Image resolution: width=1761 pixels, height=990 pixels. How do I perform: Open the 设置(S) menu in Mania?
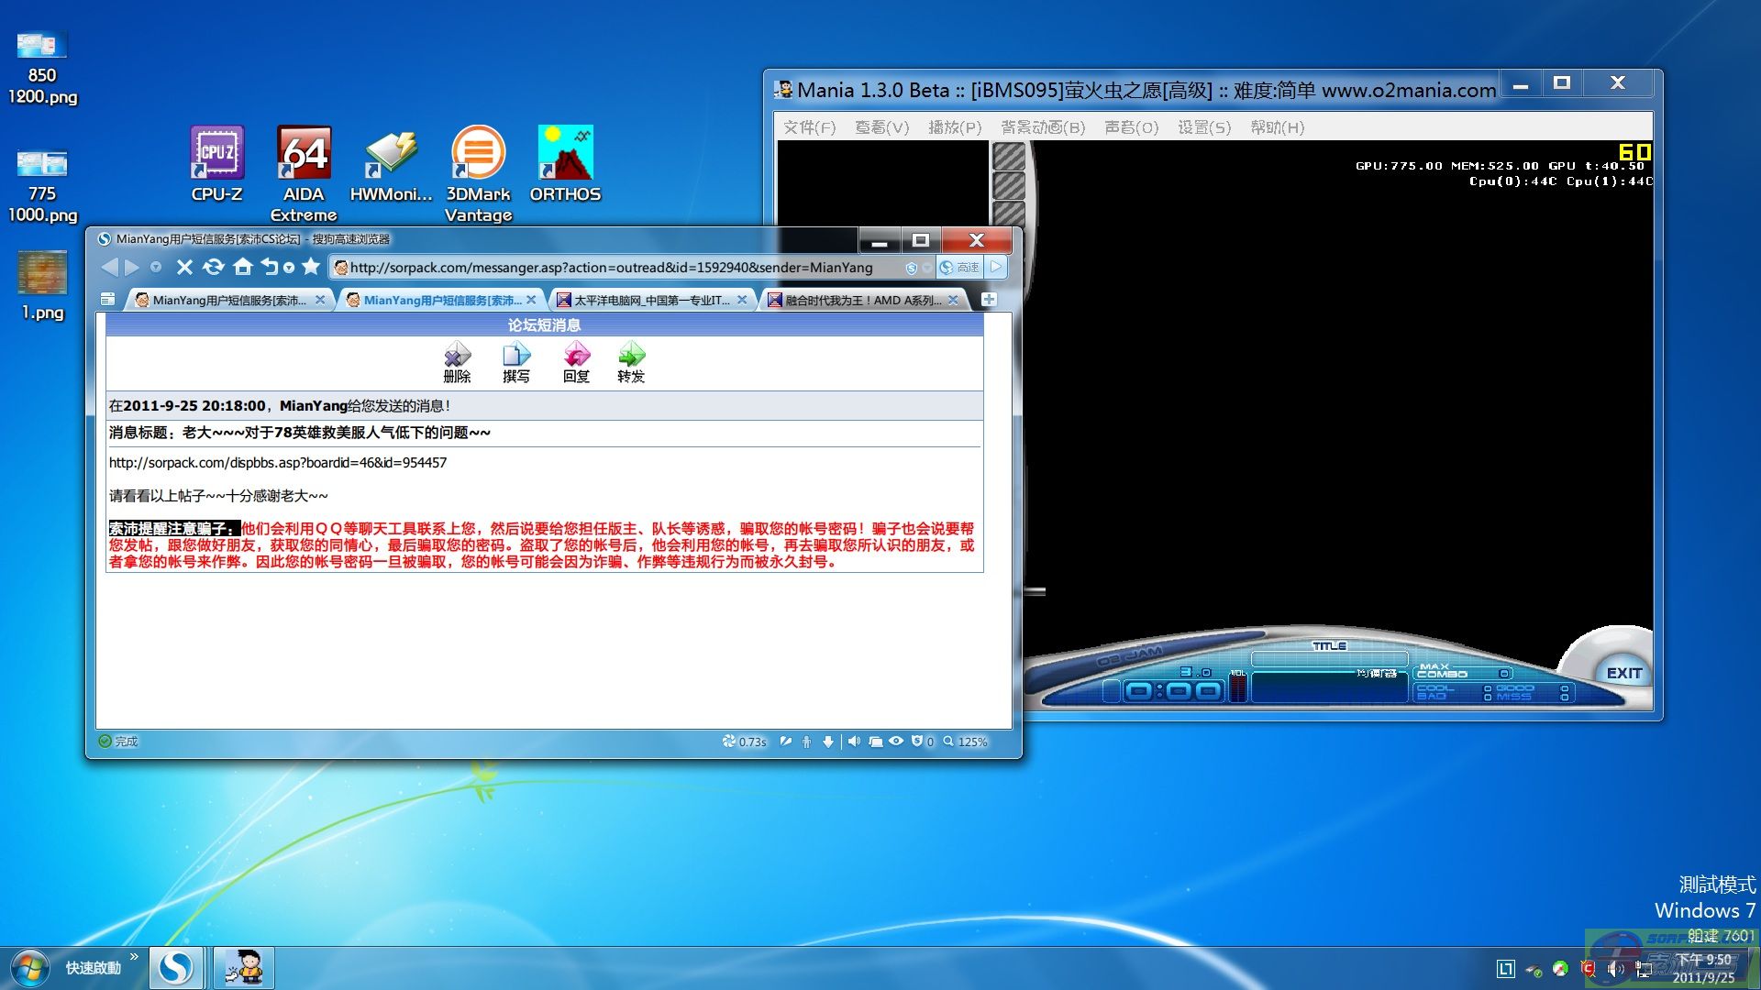tap(1203, 127)
